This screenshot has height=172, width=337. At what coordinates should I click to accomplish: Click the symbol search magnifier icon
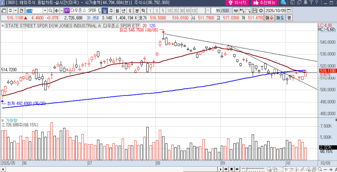tap(50, 11)
